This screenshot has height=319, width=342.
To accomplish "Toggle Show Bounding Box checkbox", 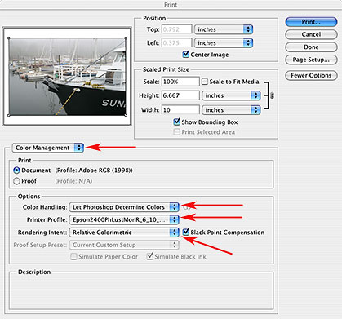I will [x=177, y=122].
